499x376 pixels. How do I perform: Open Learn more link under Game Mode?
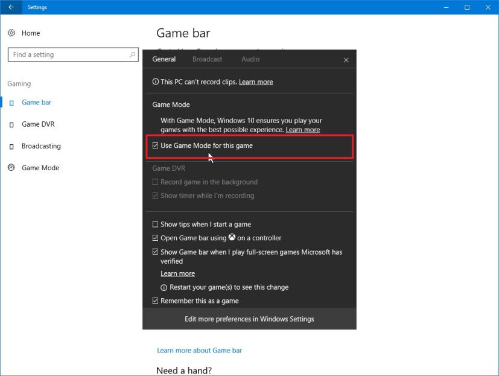303,130
